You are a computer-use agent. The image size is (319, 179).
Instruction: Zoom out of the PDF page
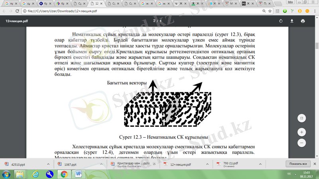(x=302, y=142)
